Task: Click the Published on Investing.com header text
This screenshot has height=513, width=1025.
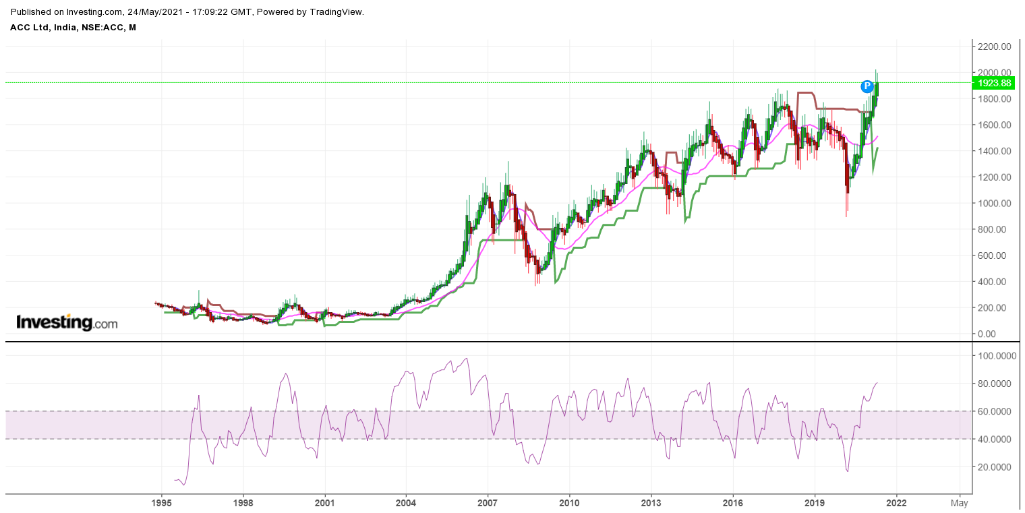Action: (x=187, y=12)
